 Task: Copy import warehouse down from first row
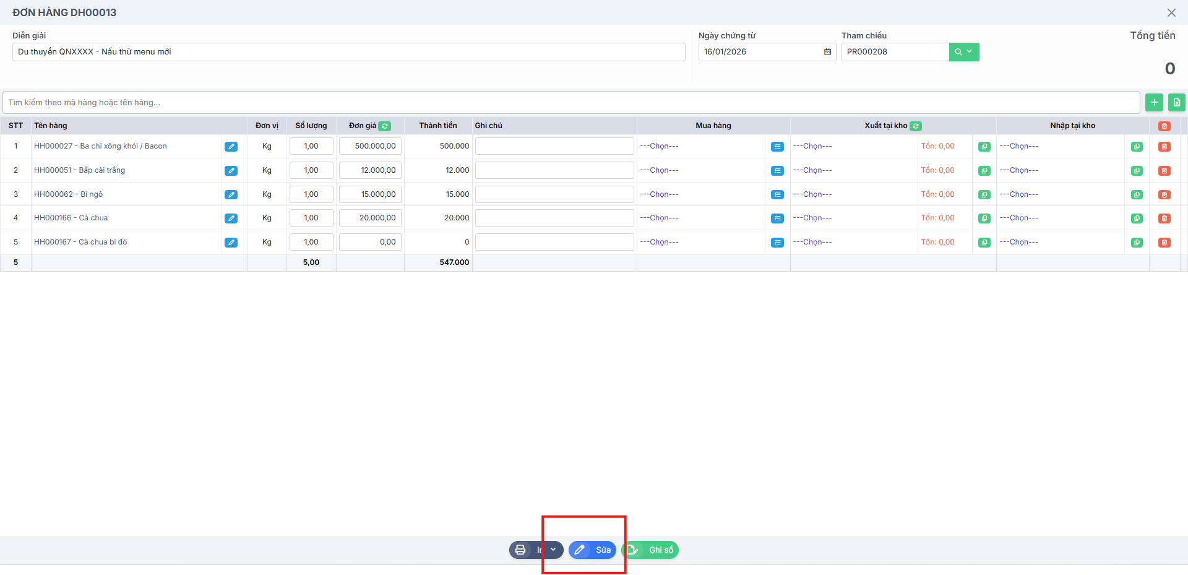click(1137, 147)
